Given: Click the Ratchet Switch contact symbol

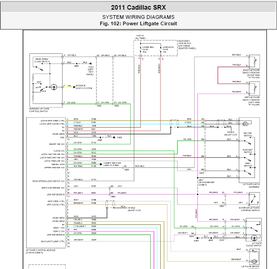Looking at the screenshot, I should pyautogui.click(x=248, y=158).
